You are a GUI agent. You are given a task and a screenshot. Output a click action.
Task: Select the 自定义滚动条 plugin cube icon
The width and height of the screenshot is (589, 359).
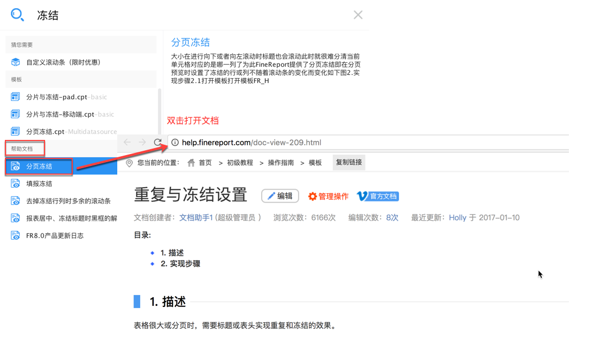(15, 62)
